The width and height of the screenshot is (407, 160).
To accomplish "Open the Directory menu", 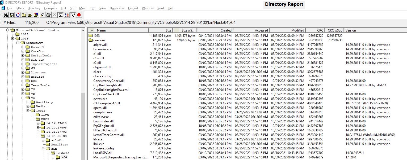I will click(x=34, y=8).
